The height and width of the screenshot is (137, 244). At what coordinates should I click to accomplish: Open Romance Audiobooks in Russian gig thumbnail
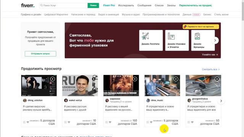pyautogui.click(x=121, y=85)
